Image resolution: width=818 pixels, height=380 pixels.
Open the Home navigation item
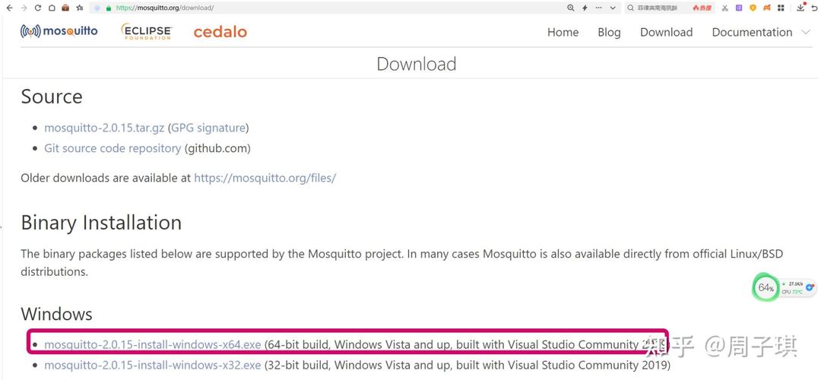tap(563, 32)
